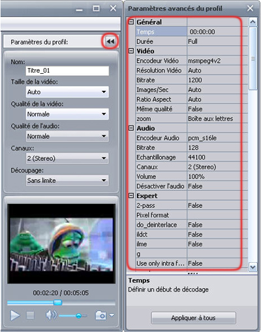Select Volume value 100%
This screenshot has width=261, height=332.
click(x=217, y=176)
